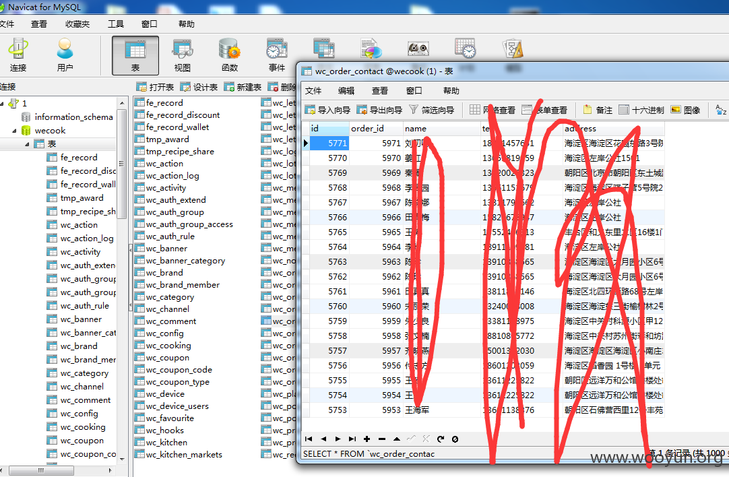Click connection tree horizontal scrollbar
Viewport: 729px width, 477px height.
41,470
